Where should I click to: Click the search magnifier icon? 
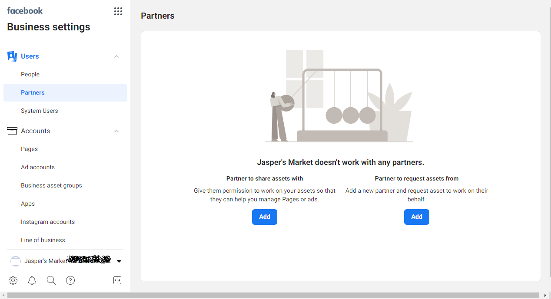(51, 280)
